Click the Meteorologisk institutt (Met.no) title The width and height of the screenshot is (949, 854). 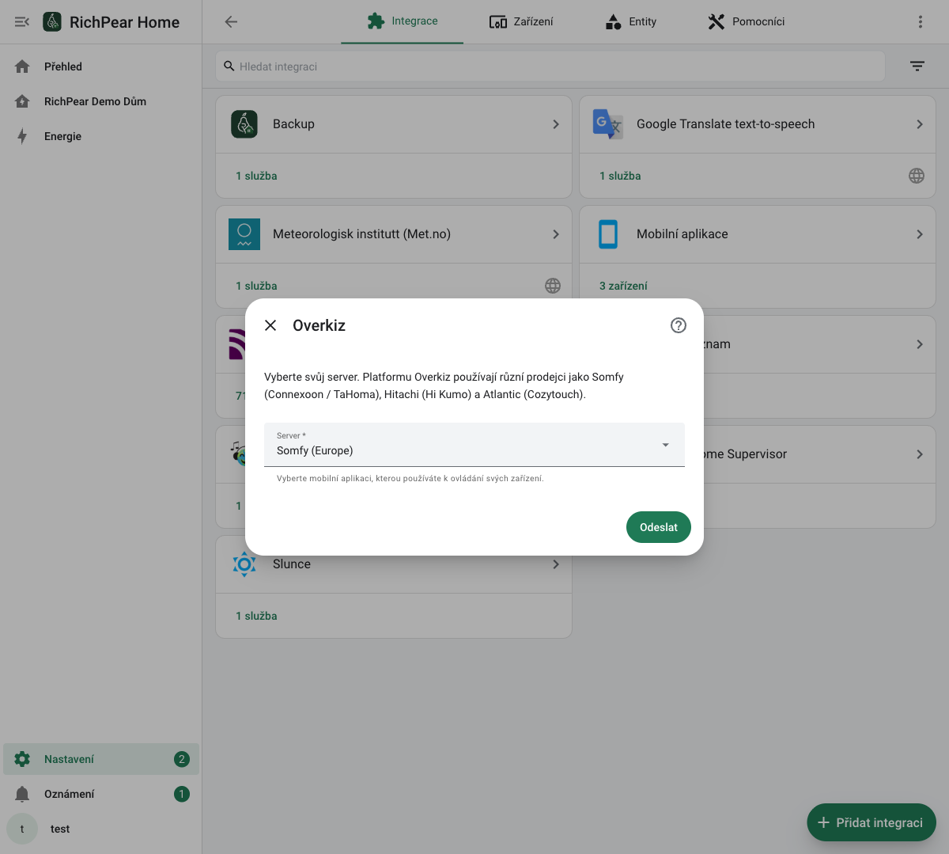(x=361, y=234)
